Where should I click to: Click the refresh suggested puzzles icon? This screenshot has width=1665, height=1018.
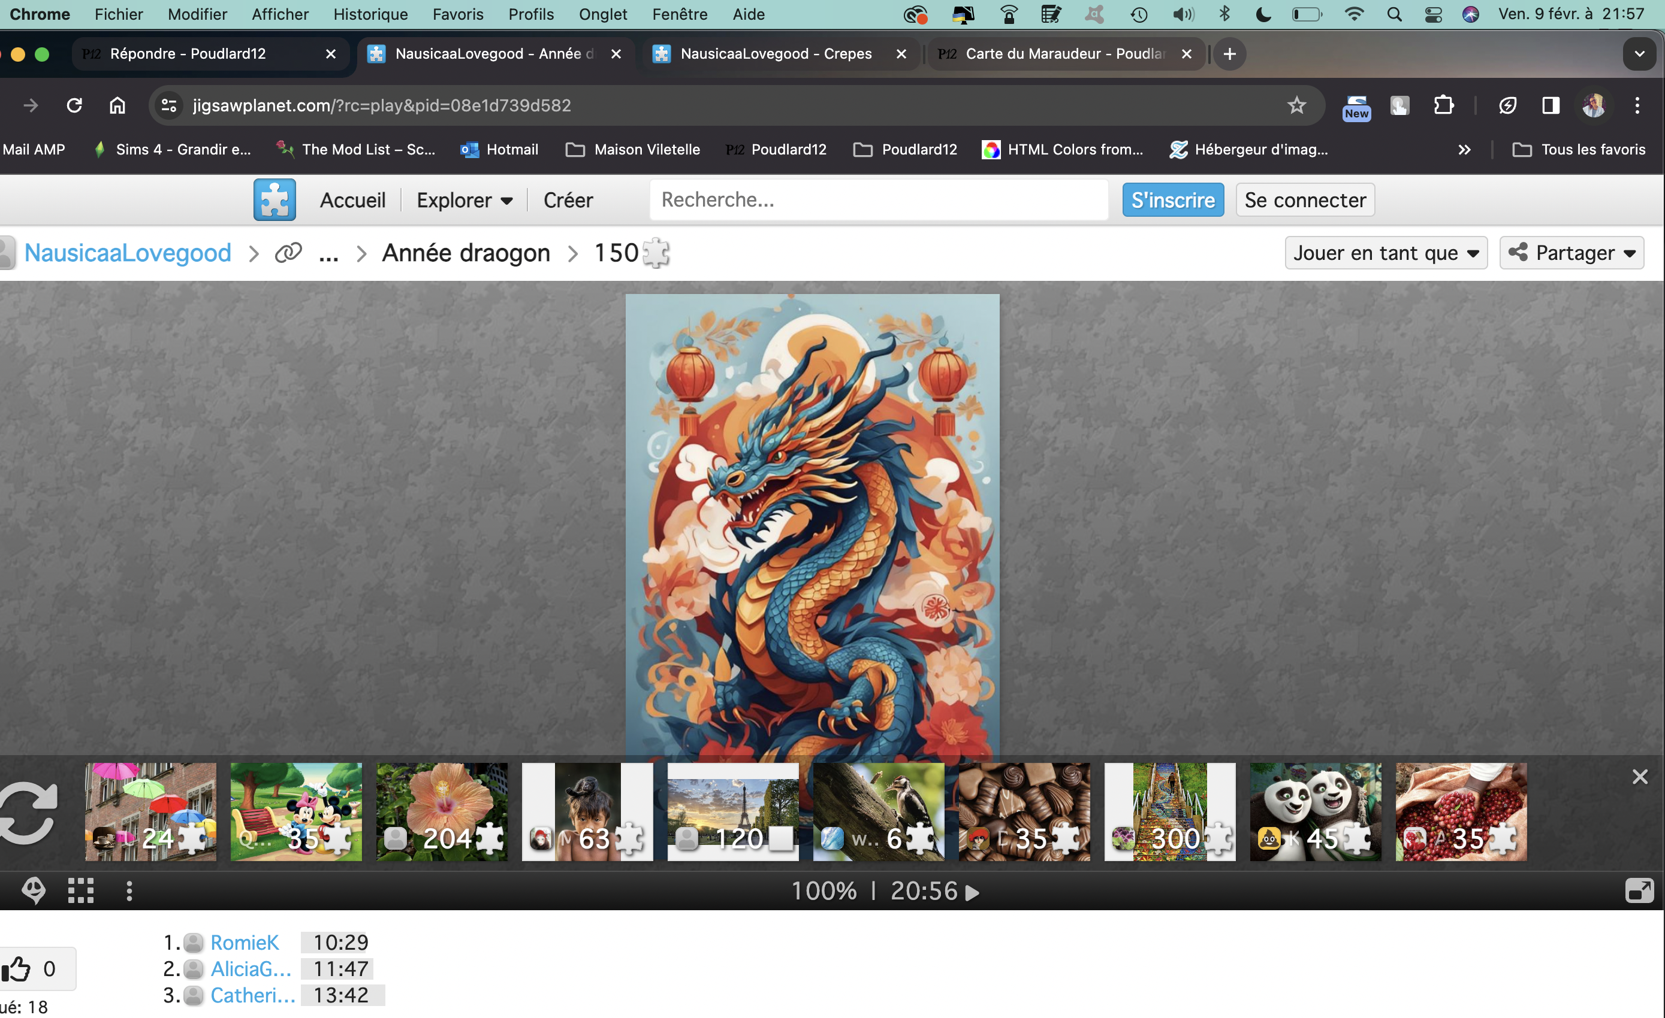pos(27,812)
